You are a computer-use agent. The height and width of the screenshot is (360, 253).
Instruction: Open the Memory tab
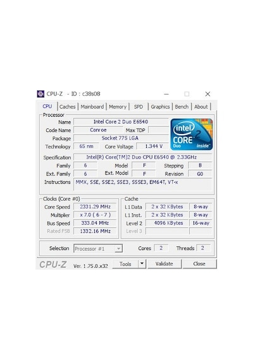click(118, 107)
